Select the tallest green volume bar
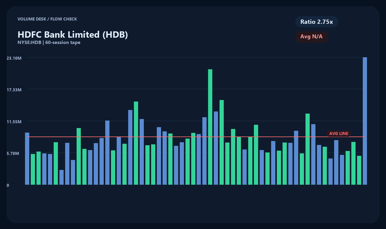The height and width of the screenshot is (229, 386). tap(210, 127)
